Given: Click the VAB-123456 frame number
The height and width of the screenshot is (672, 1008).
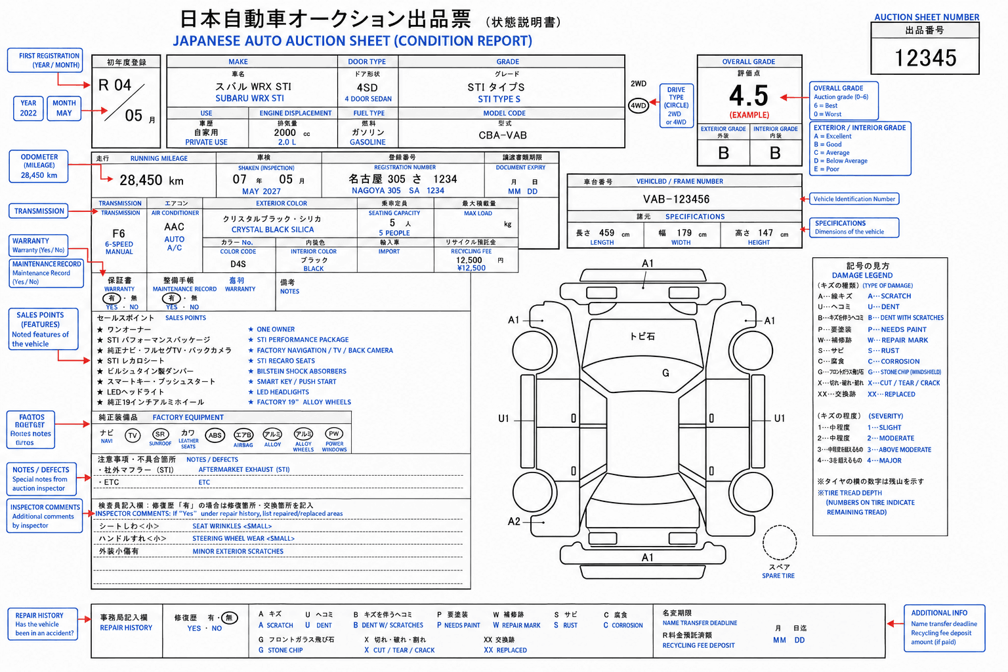Looking at the screenshot, I should coord(676,199).
